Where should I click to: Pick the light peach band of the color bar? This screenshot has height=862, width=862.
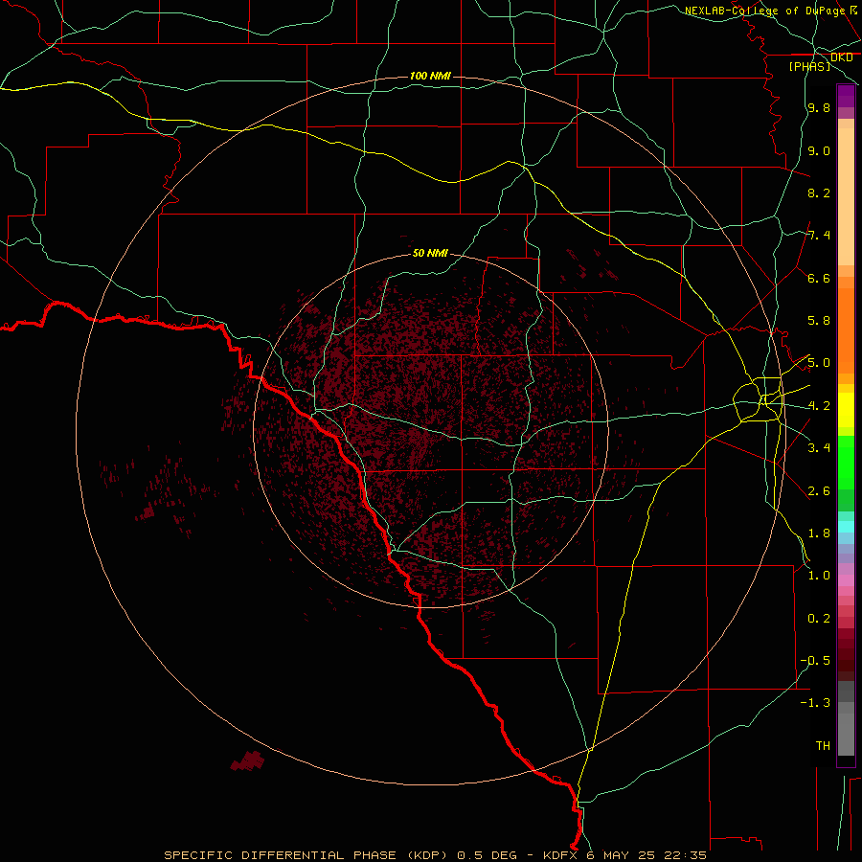pos(846,196)
